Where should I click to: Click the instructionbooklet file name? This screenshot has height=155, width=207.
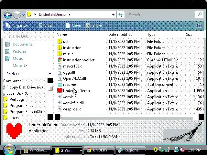(x=79, y=60)
